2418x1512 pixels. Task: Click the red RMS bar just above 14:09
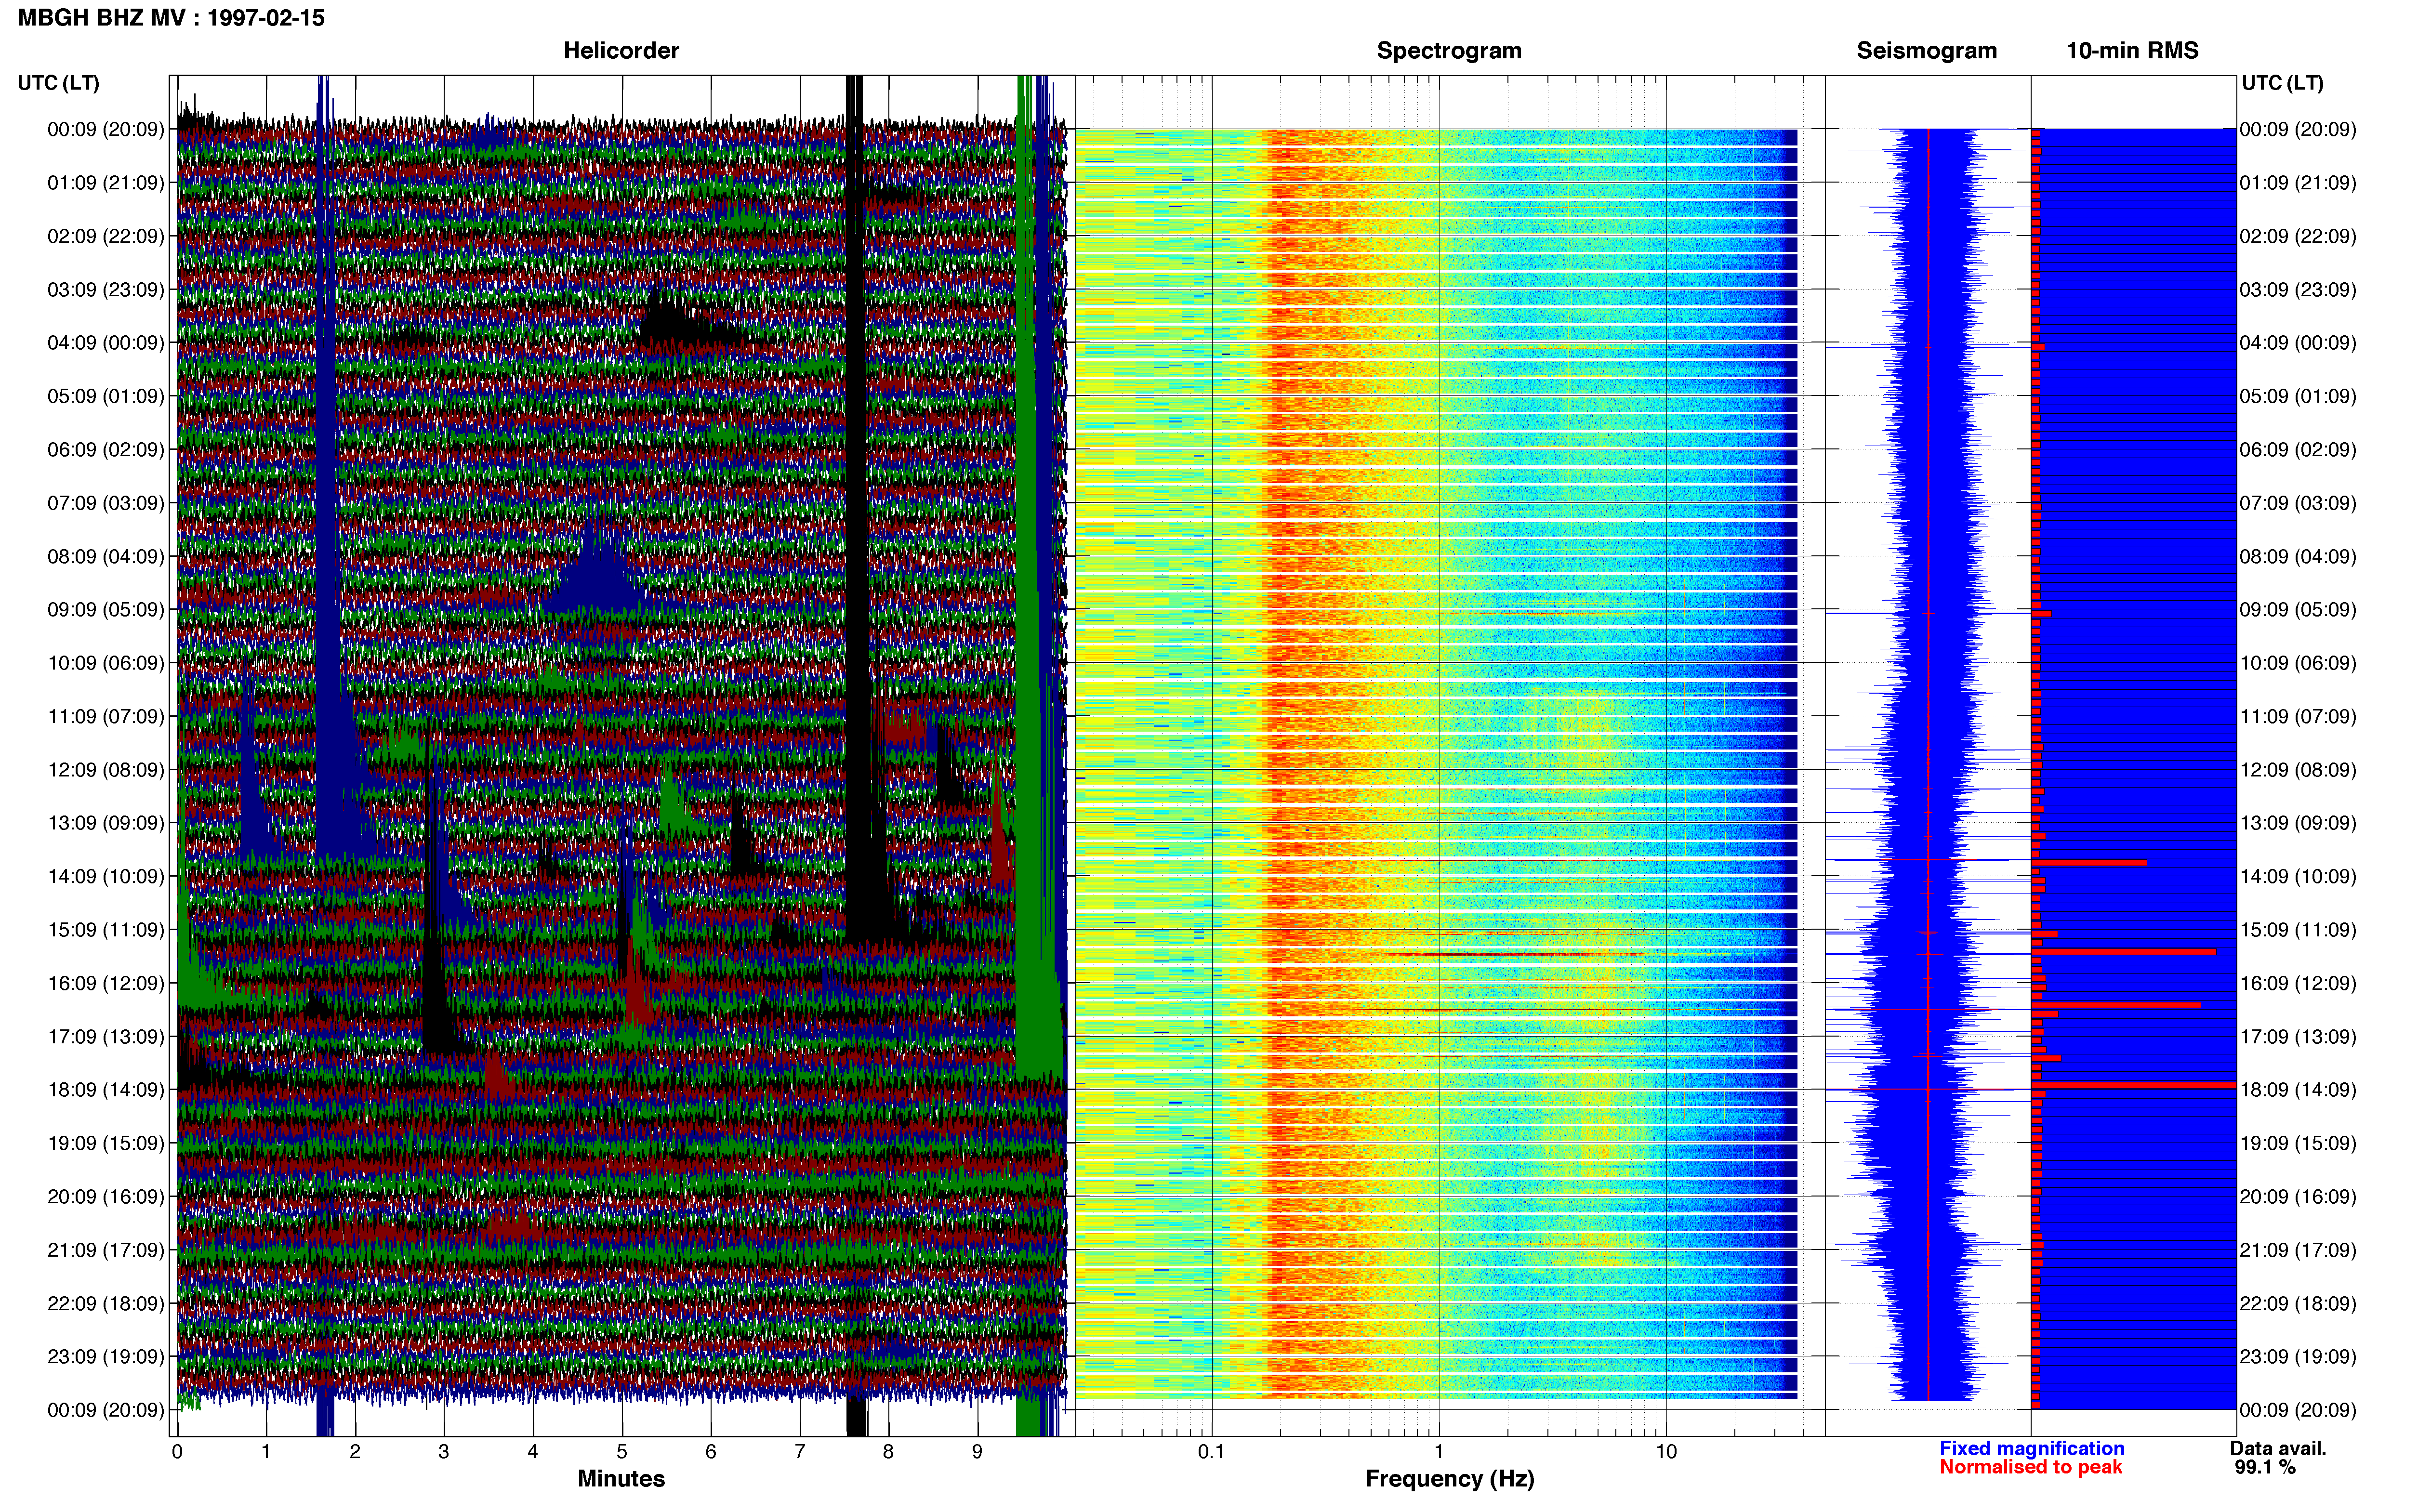coord(2089,862)
